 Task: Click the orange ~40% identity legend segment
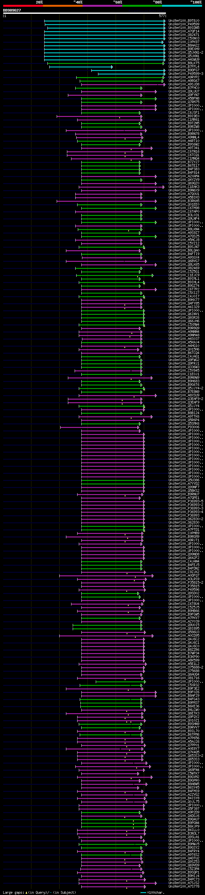pos(63,5)
